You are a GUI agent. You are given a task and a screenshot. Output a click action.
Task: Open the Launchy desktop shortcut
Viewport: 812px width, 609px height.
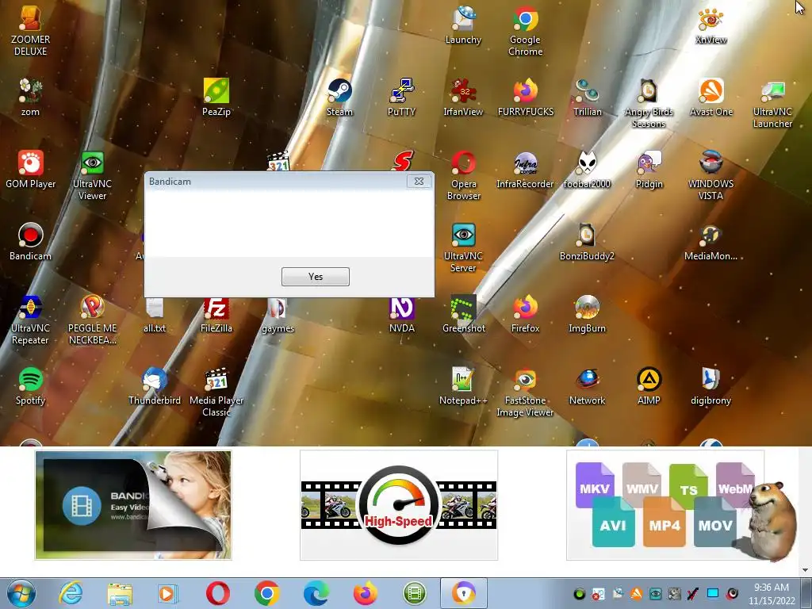[x=463, y=25]
